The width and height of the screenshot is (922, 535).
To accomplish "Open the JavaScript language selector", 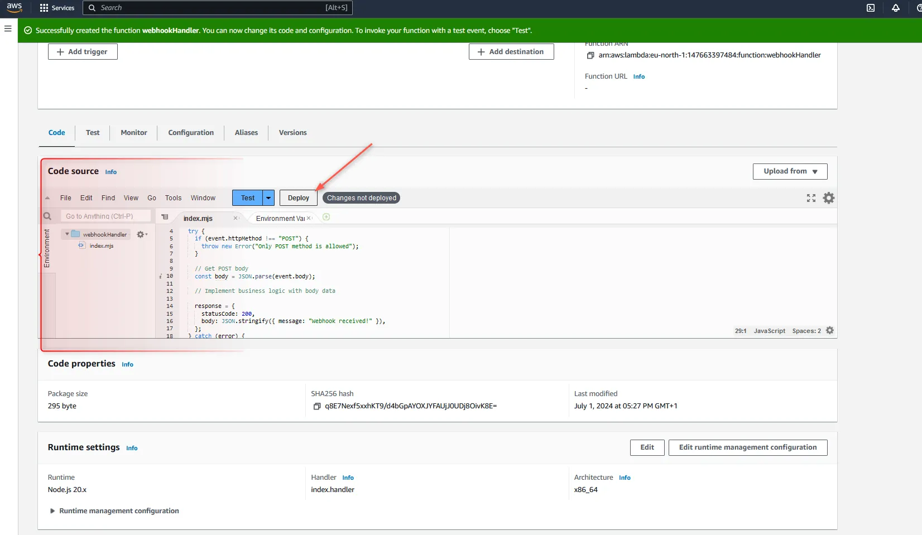I will pos(769,331).
